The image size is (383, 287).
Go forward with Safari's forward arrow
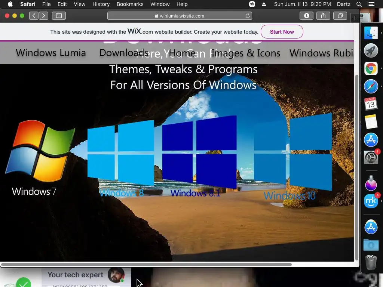(43, 16)
